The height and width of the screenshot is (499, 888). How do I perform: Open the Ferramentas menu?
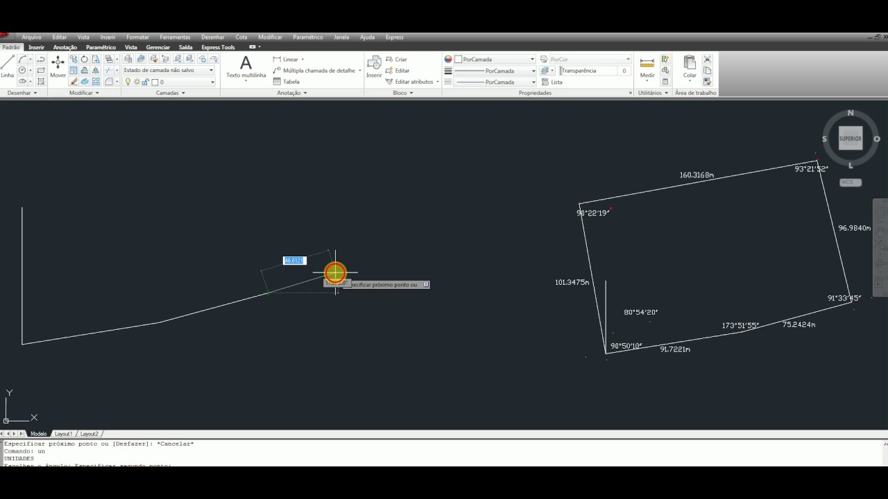point(175,37)
